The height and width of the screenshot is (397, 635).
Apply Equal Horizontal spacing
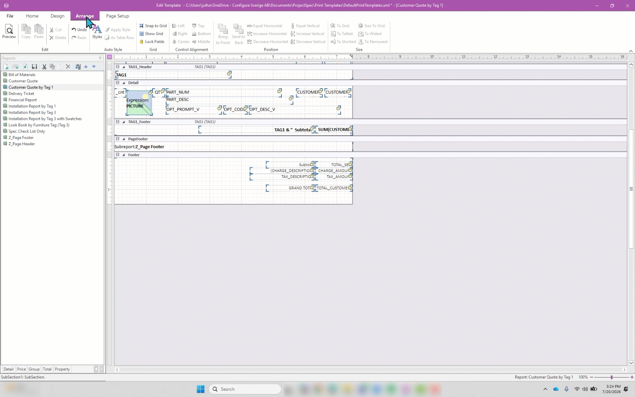tap(265, 26)
